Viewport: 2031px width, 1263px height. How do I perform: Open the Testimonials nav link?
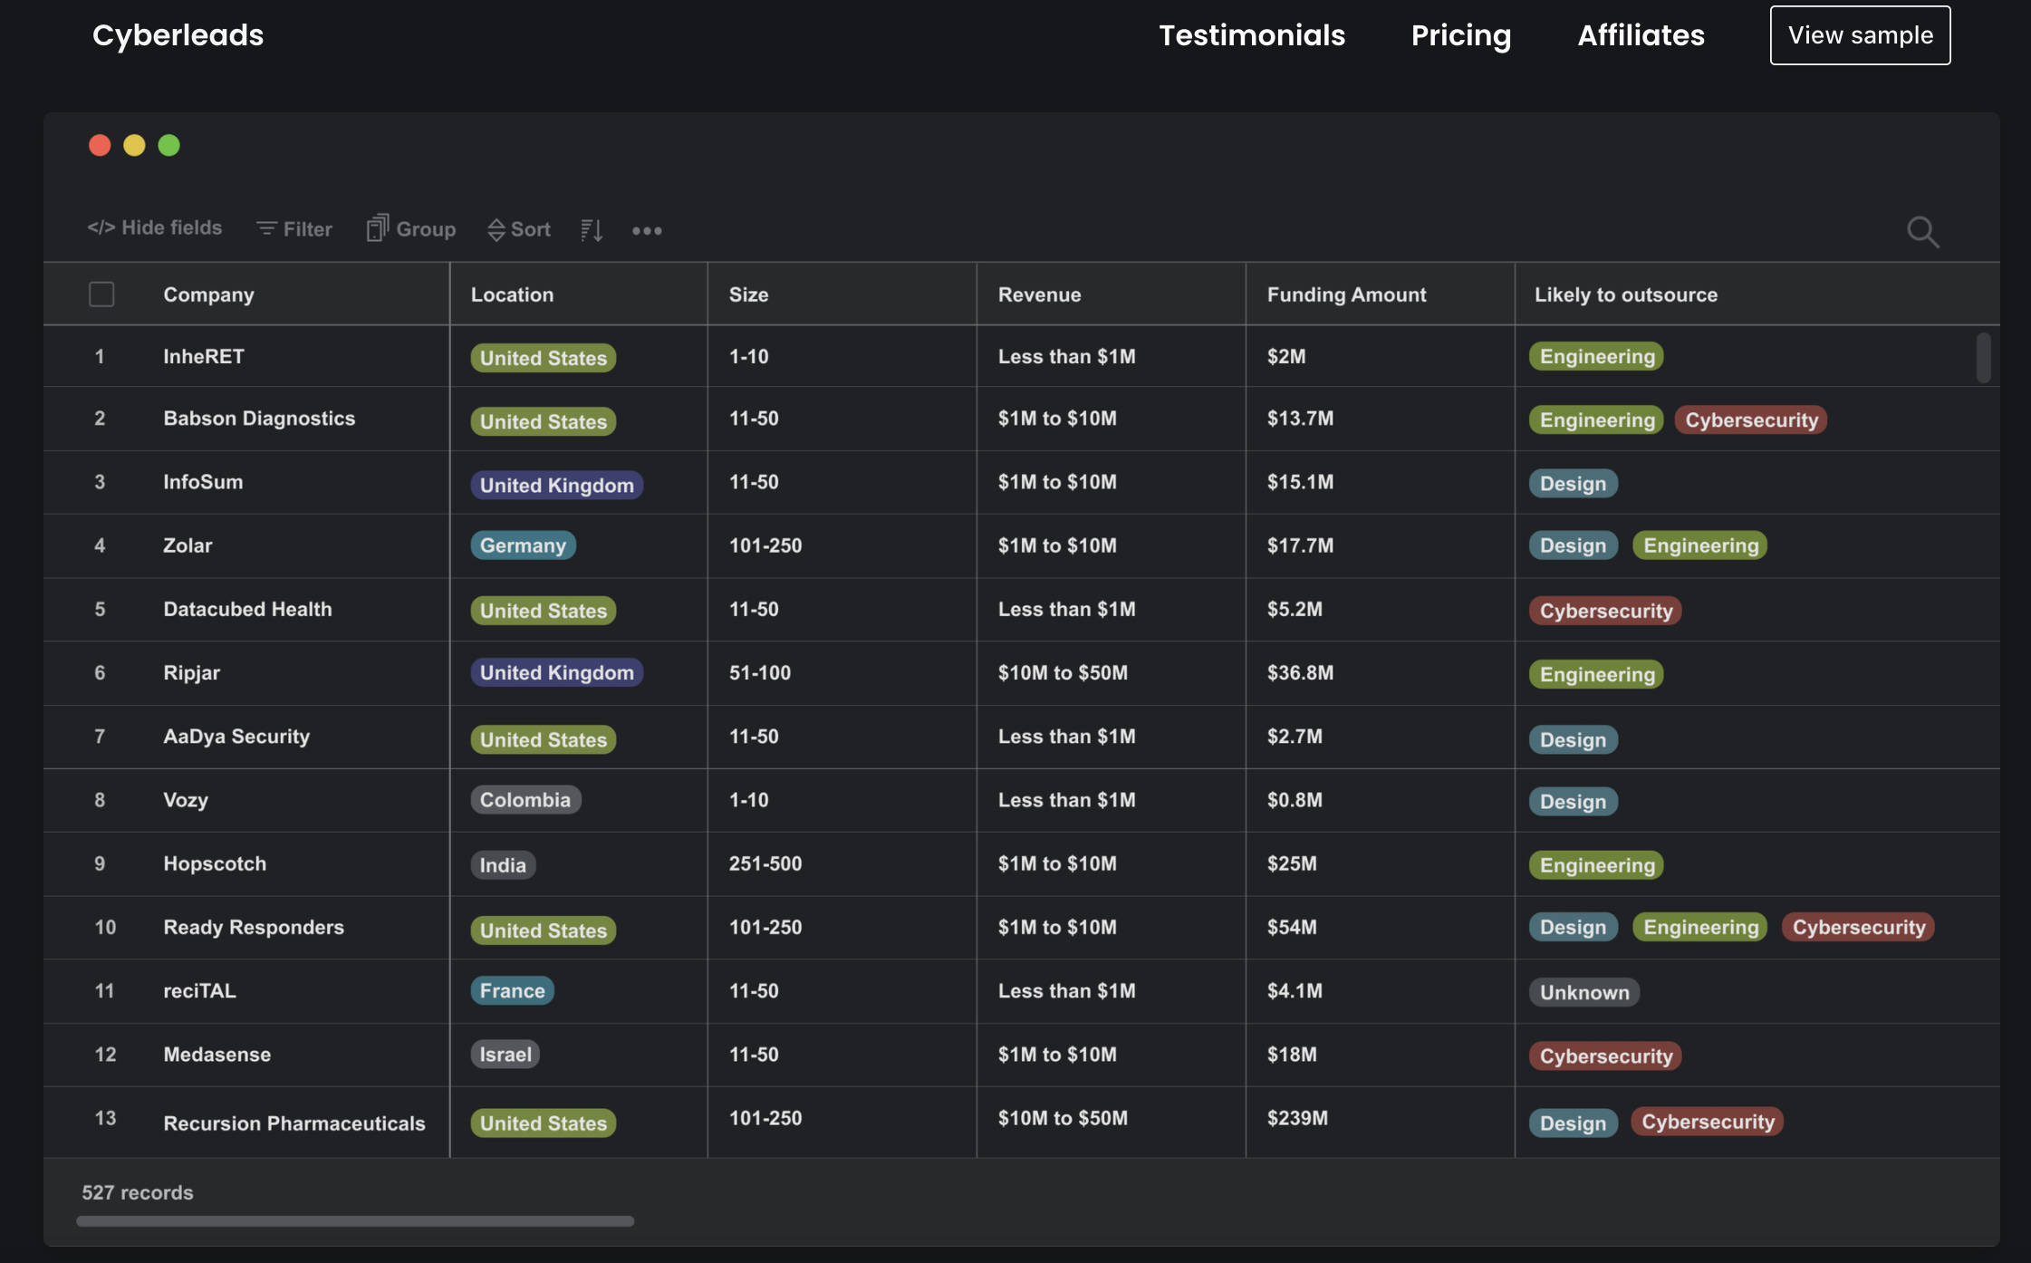pos(1252,35)
